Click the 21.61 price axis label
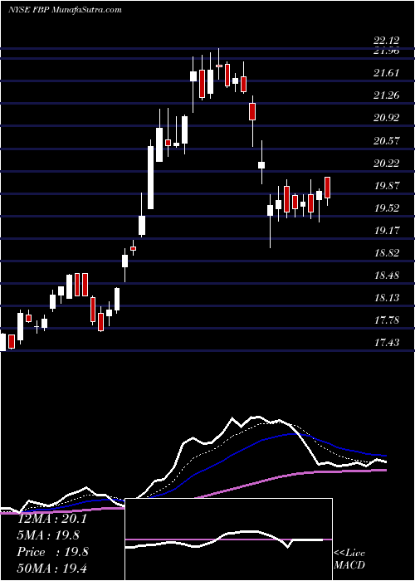The height and width of the screenshot is (581, 415). point(387,73)
